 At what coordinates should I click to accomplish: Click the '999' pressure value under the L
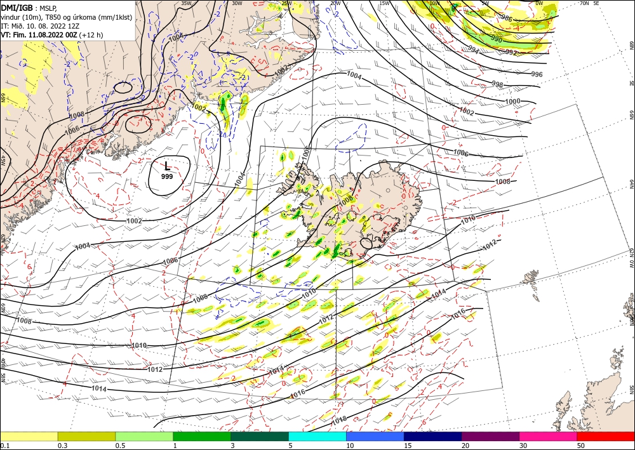point(167,176)
